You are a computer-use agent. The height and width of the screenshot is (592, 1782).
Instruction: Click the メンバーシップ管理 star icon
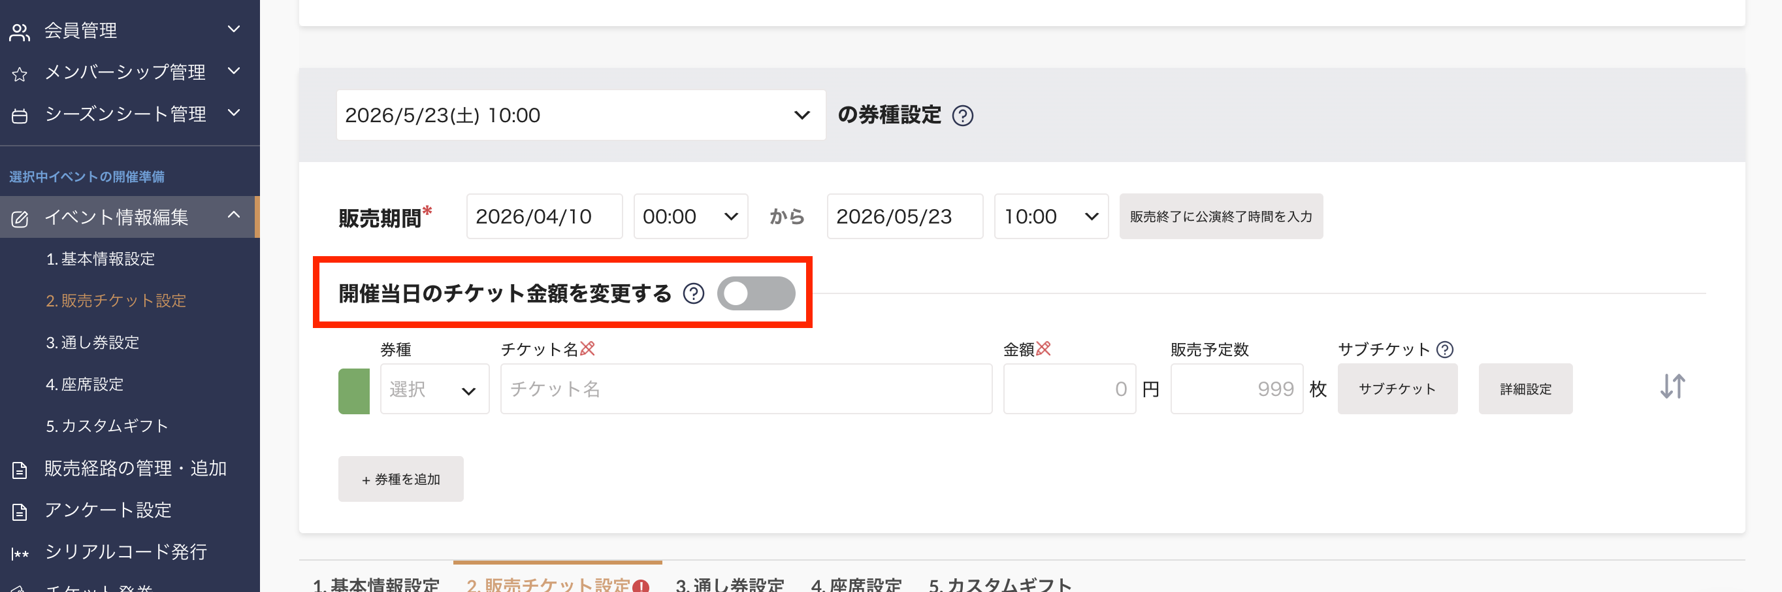coord(20,74)
